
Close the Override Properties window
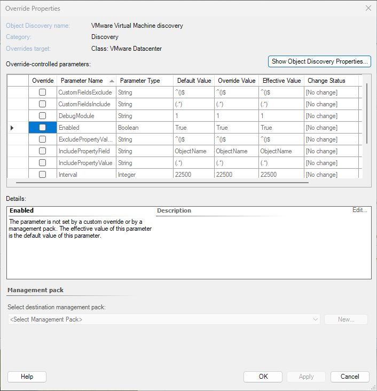pyautogui.click(x=368, y=8)
